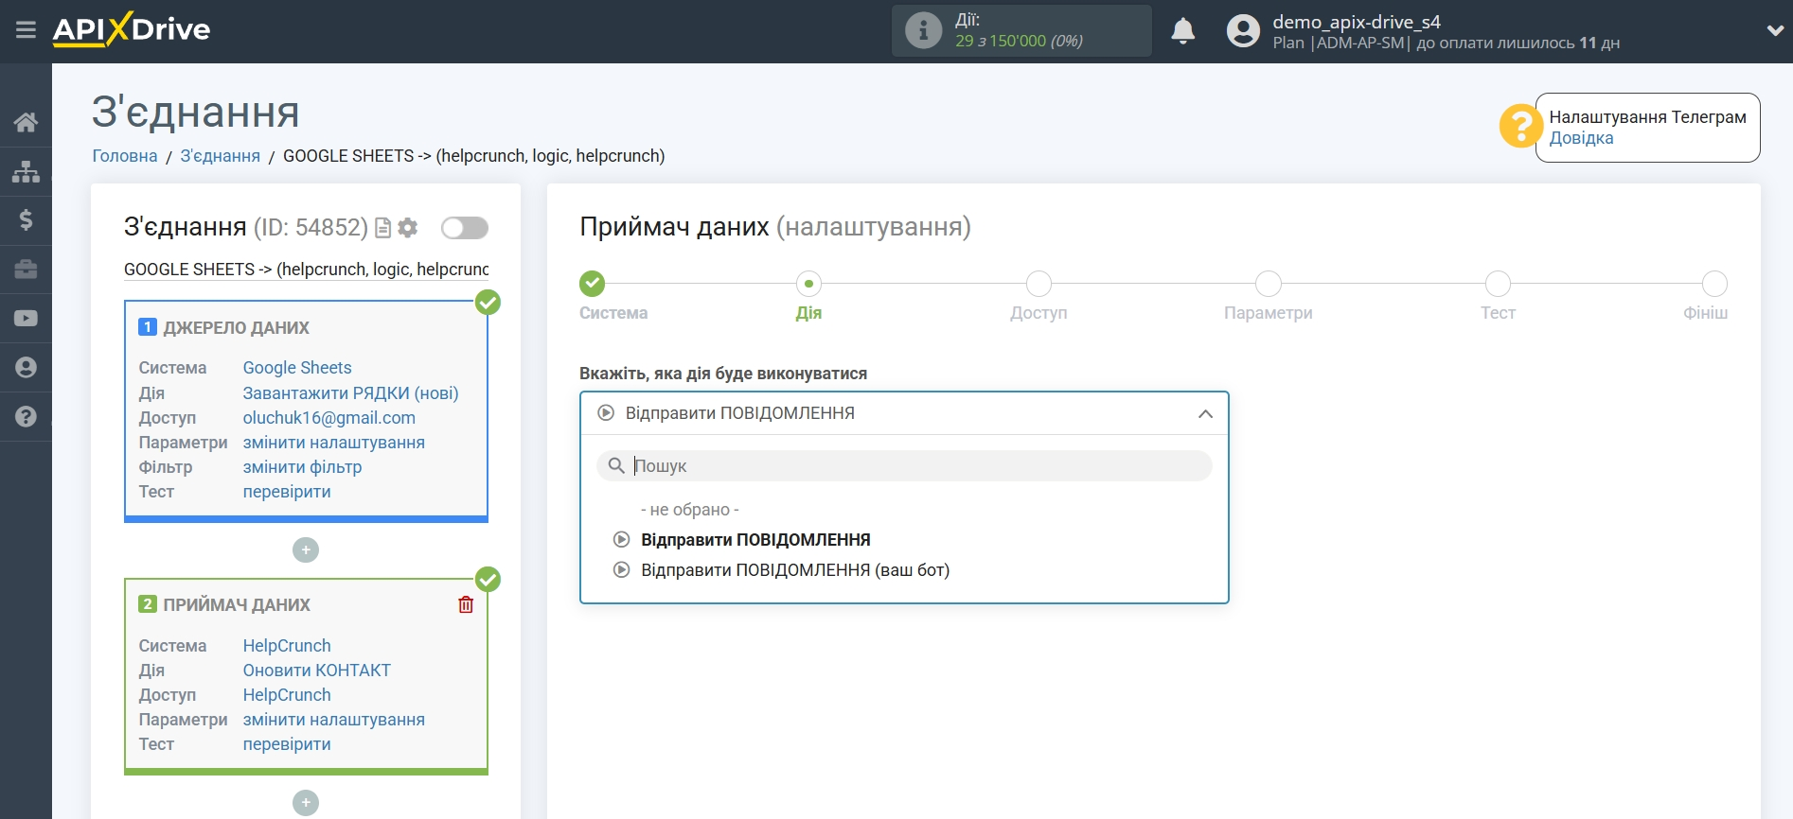1793x819 pixels.
Task: Select 'Відправити ПОВІДОМЛЕННЯ' option
Action: click(755, 540)
